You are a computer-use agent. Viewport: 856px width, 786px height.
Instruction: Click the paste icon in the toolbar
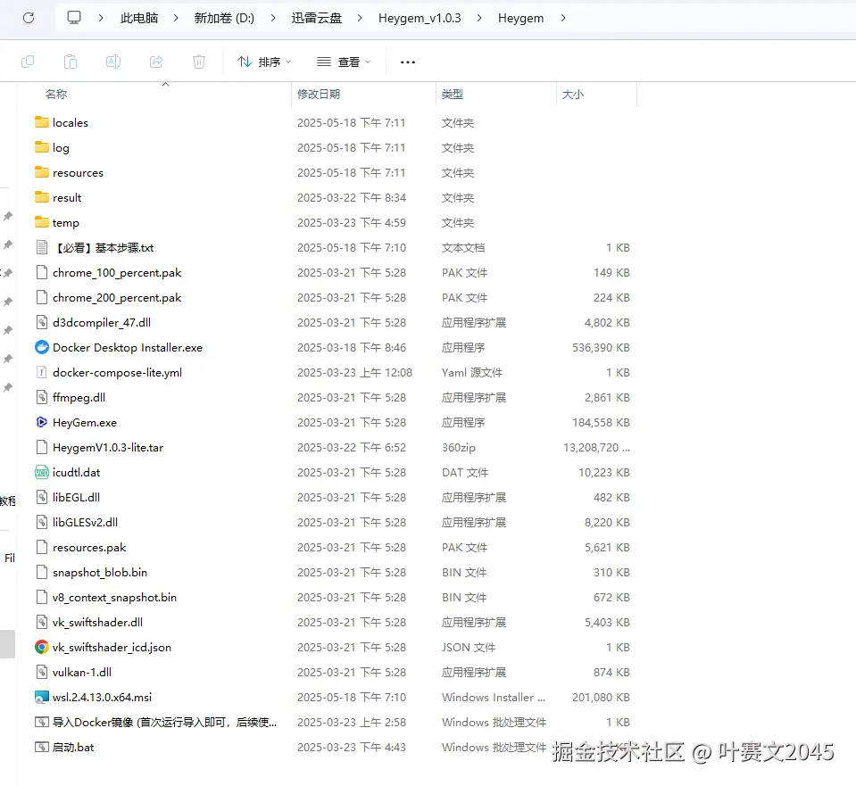[71, 62]
